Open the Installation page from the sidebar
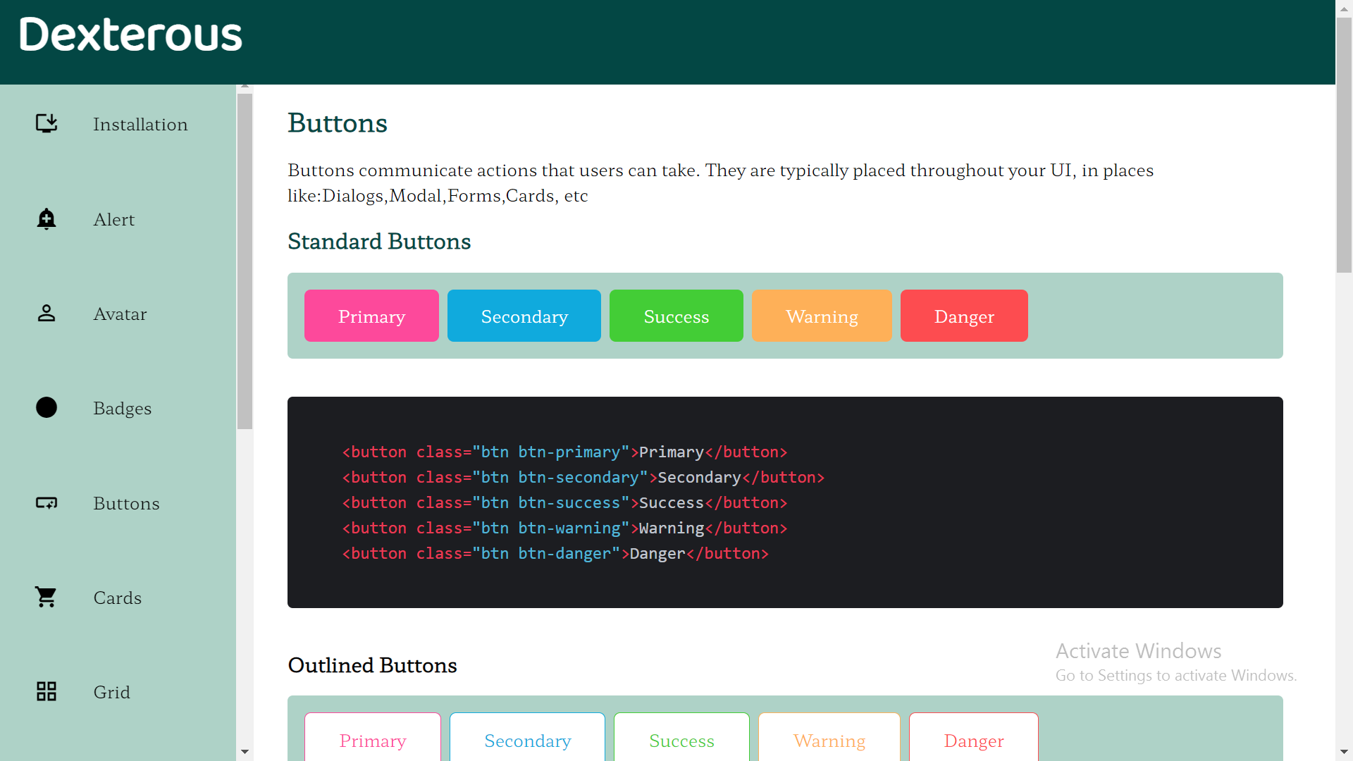Image resolution: width=1353 pixels, height=761 pixels. tap(140, 124)
